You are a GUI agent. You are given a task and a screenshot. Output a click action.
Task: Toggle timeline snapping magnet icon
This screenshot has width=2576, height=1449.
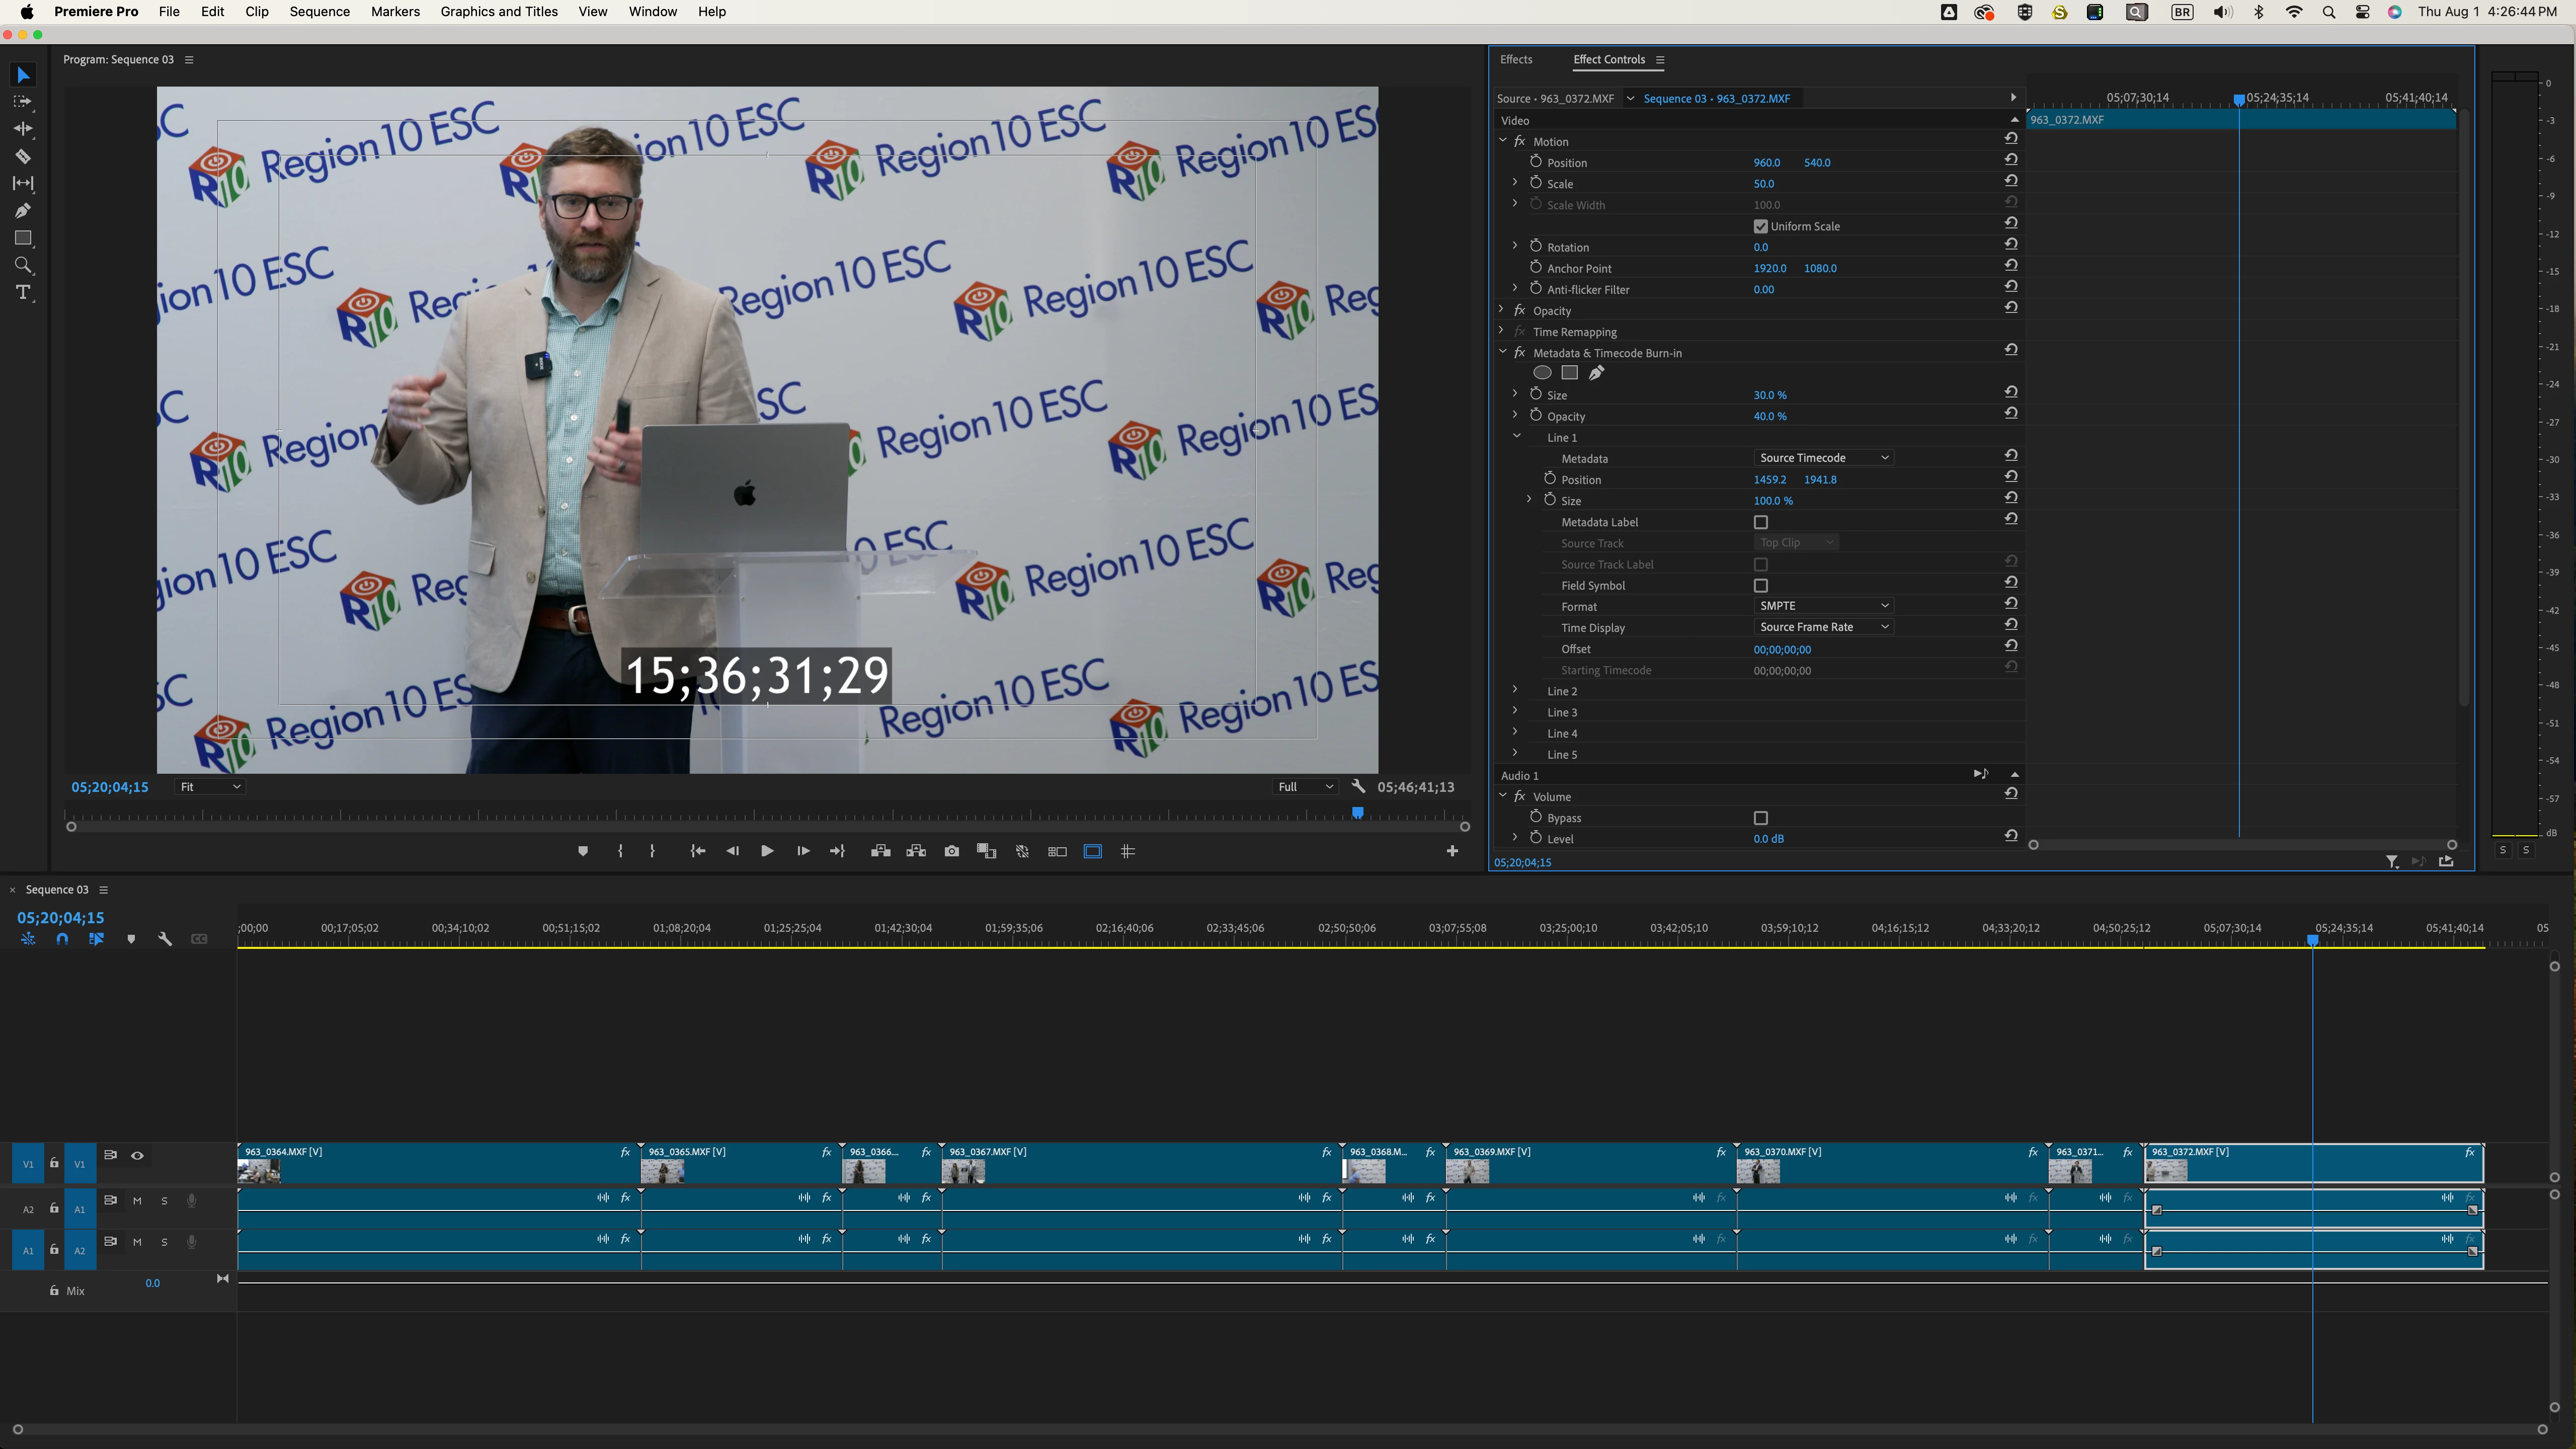point(62,939)
